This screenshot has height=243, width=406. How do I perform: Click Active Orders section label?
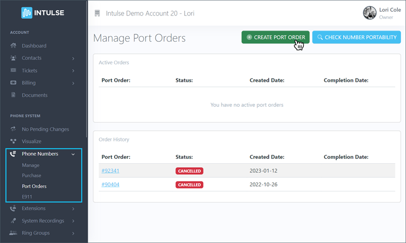[x=114, y=63]
